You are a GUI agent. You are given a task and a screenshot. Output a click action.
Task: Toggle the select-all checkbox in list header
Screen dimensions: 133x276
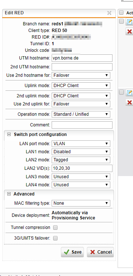121,12
